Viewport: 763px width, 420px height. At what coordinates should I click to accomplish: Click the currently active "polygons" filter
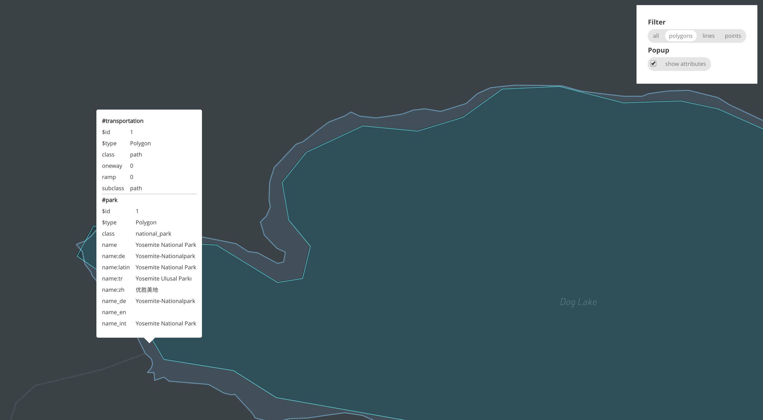681,35
